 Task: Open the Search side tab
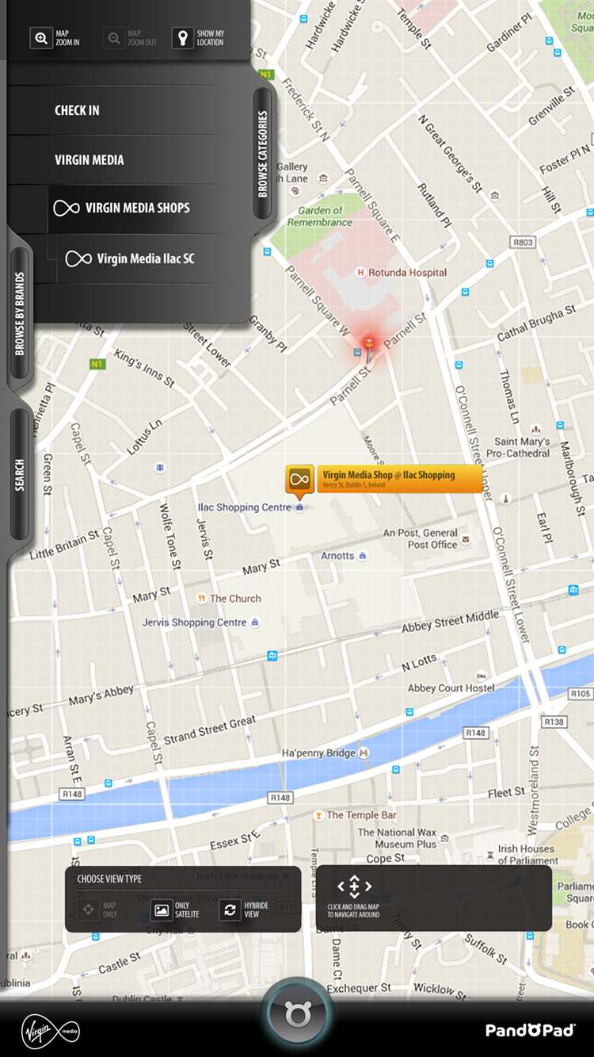(x=20, y=475)
